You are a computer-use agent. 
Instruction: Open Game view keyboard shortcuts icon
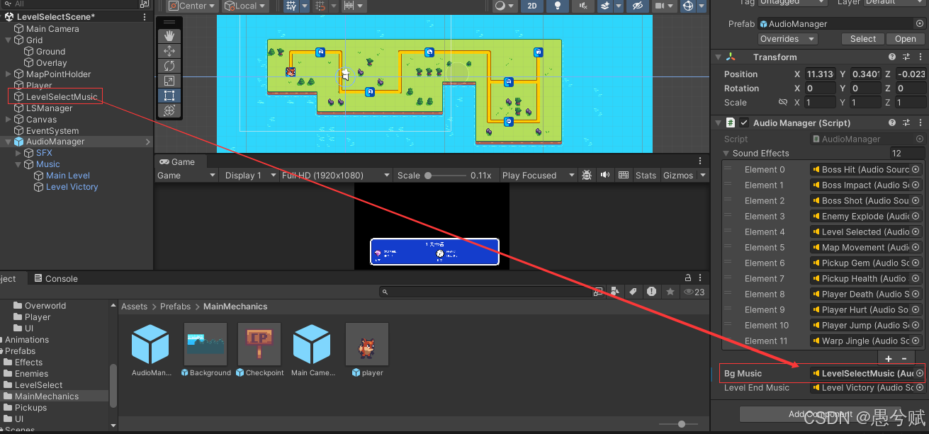[x=624, y=175]
